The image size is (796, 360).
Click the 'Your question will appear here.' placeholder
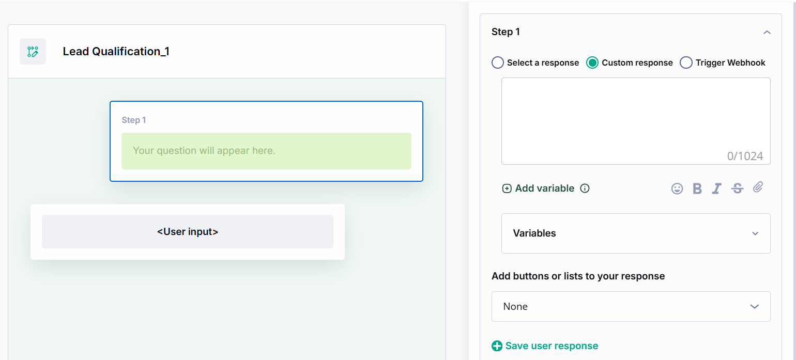click(266, 151)
